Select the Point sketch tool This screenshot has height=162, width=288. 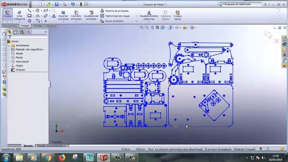pos(45,21)
